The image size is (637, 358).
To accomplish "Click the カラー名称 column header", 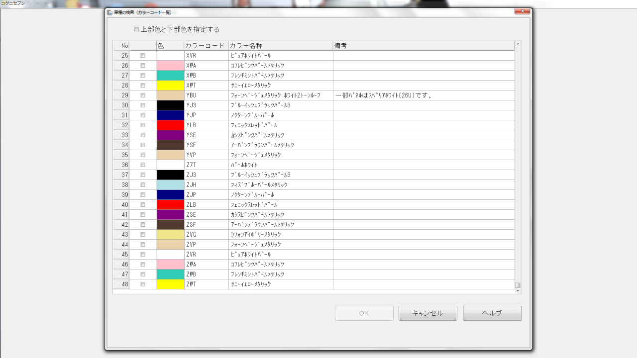I will [281, 45].
